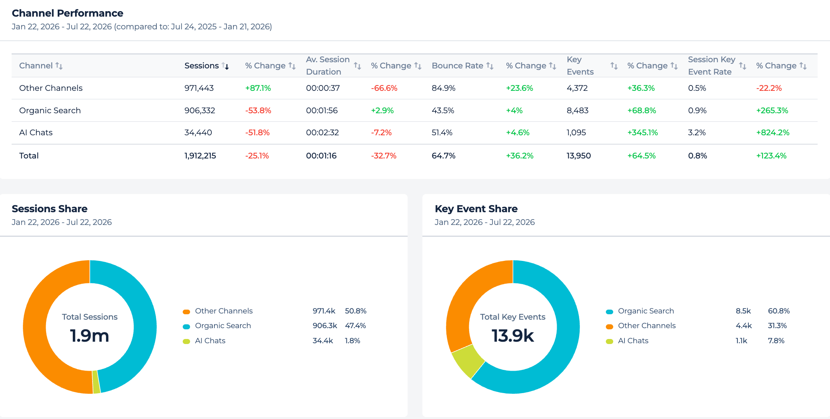Click the 47.4% share in Sessions Share legend

(x=355, y=326)
